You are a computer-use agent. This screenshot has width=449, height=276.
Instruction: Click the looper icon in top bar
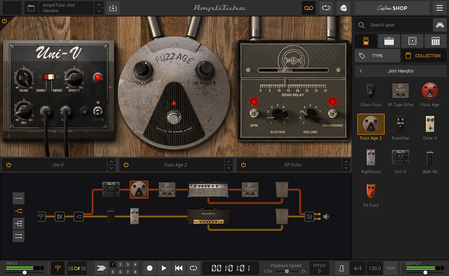click(326, 8)
